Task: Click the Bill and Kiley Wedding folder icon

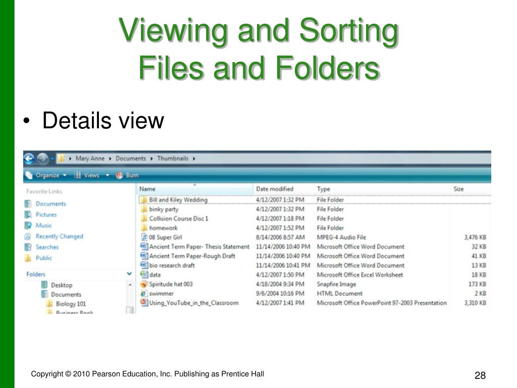Action: (x=144, y=200)
